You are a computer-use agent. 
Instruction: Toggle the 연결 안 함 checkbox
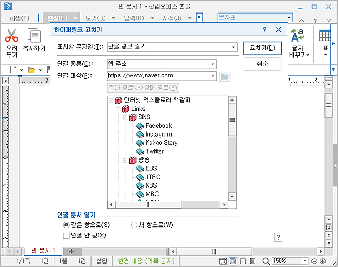pyautogui.click(x=66, y=236)
